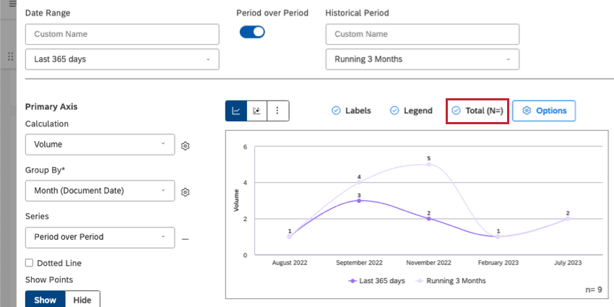The height and width of the screenshot is (307, 614).
Task: Select the line chart type icon
Action: (x=236, y=111)
